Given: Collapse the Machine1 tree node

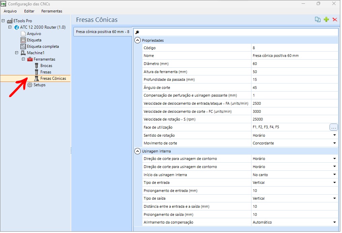Looking at the screenshot, I should coord(16,53).
